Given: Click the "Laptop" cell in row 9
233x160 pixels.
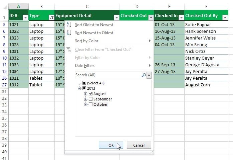Looking at the screenshot, I should 41,52.
